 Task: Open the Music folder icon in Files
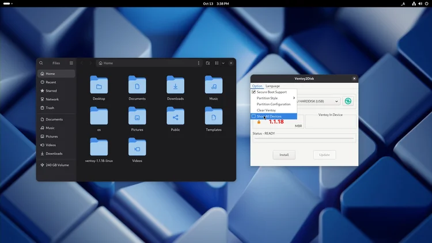[214, 85]
